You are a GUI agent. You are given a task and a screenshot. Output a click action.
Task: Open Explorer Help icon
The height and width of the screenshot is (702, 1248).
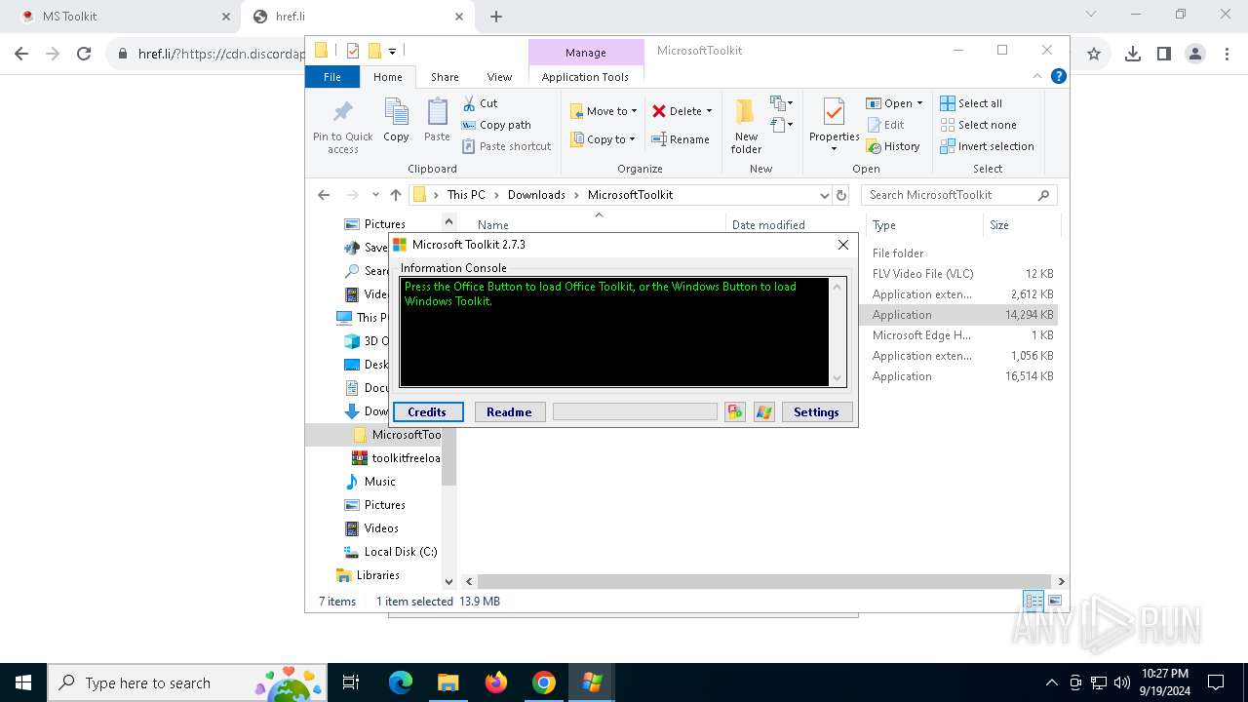pyautogui.click(x=1058, y=76)
